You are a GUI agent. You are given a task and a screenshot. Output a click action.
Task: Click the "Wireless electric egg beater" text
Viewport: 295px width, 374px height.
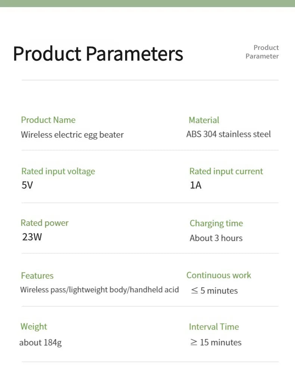click(72, 135)
